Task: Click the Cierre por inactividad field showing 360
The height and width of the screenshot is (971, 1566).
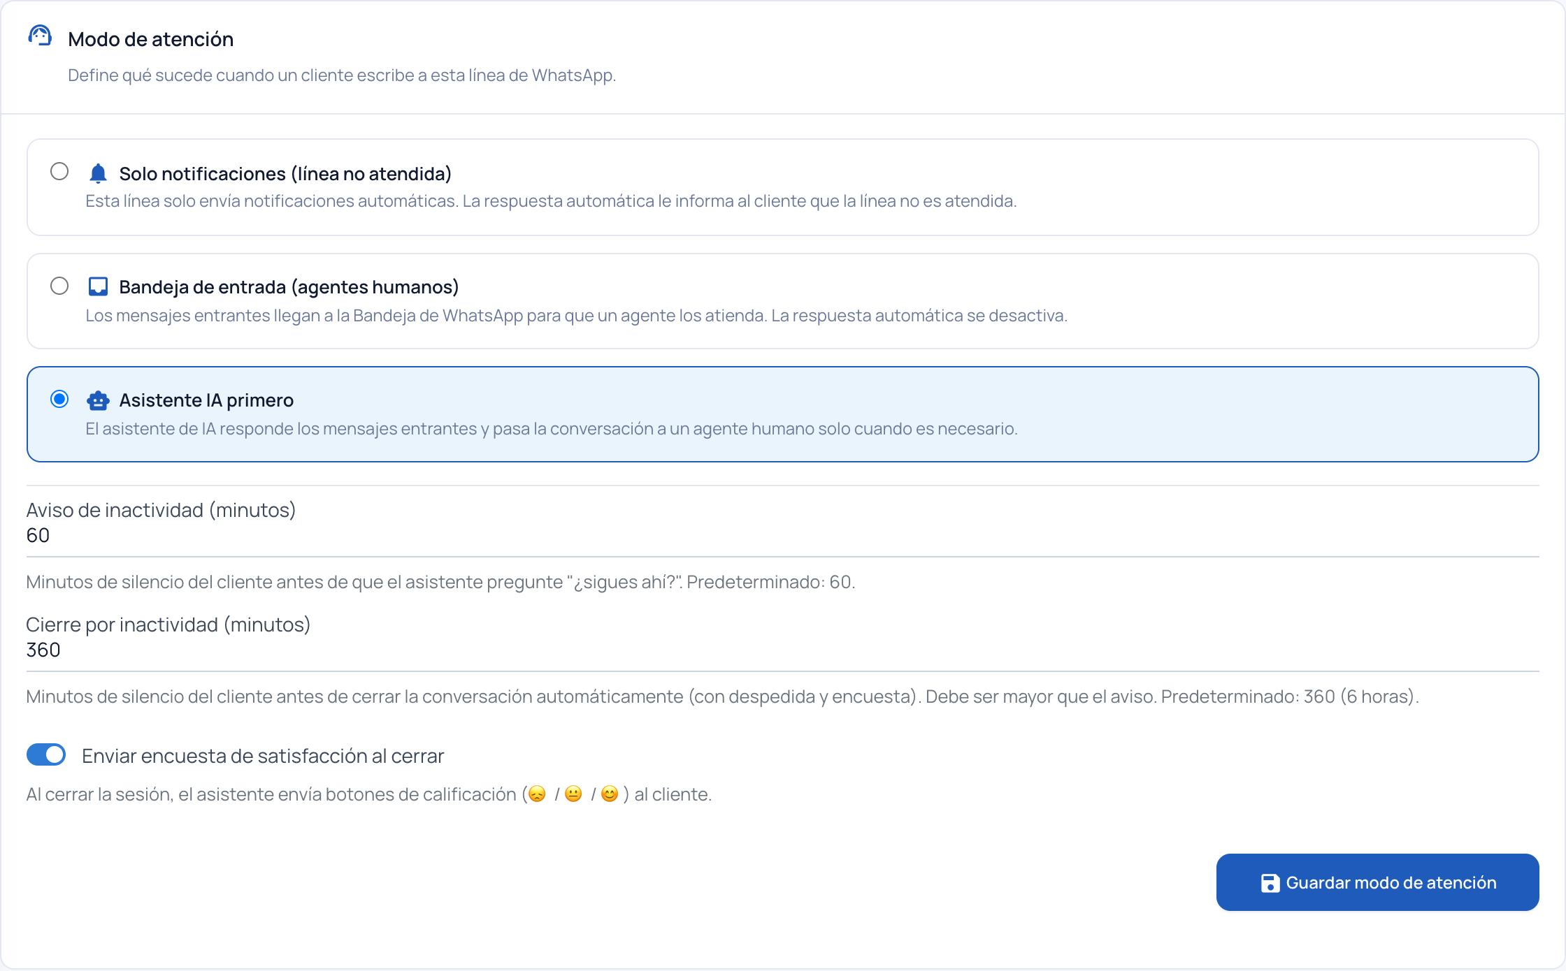Action: coord(783,650)
